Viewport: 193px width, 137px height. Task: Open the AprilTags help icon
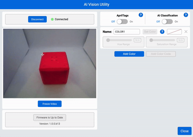[141, 15]
